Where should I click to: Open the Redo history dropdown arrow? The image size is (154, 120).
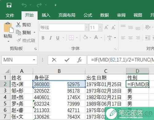click(46, 5)
